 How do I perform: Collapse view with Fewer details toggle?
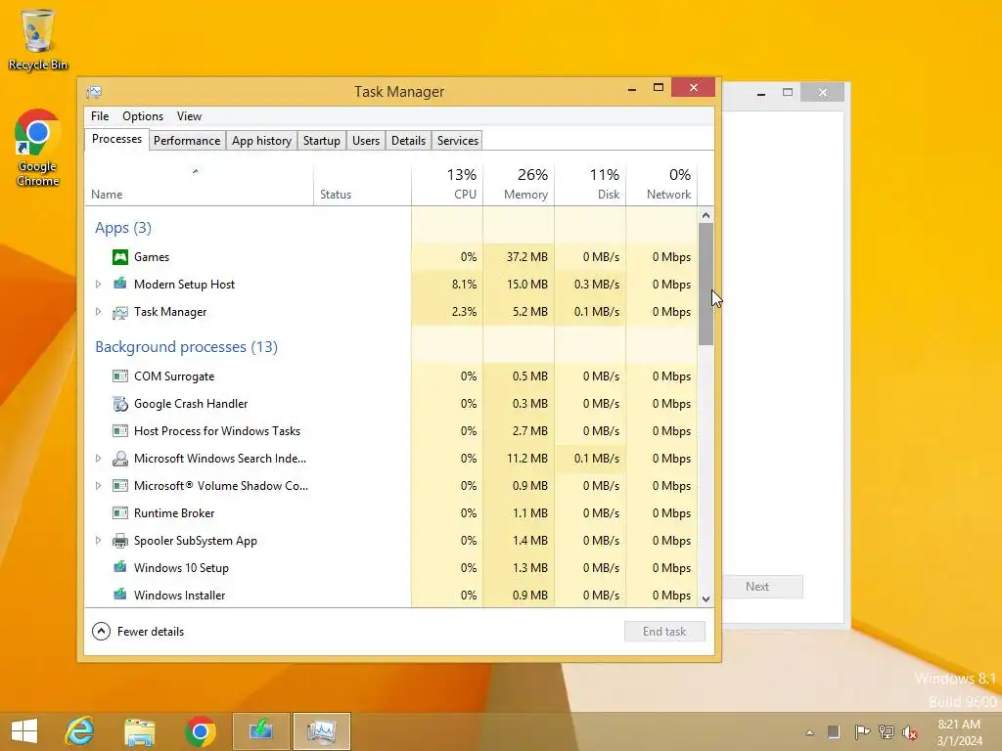click(138, 632)
